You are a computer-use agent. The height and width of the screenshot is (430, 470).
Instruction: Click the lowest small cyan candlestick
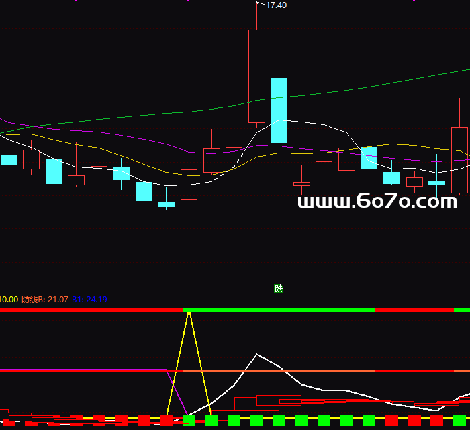point(166,204)
